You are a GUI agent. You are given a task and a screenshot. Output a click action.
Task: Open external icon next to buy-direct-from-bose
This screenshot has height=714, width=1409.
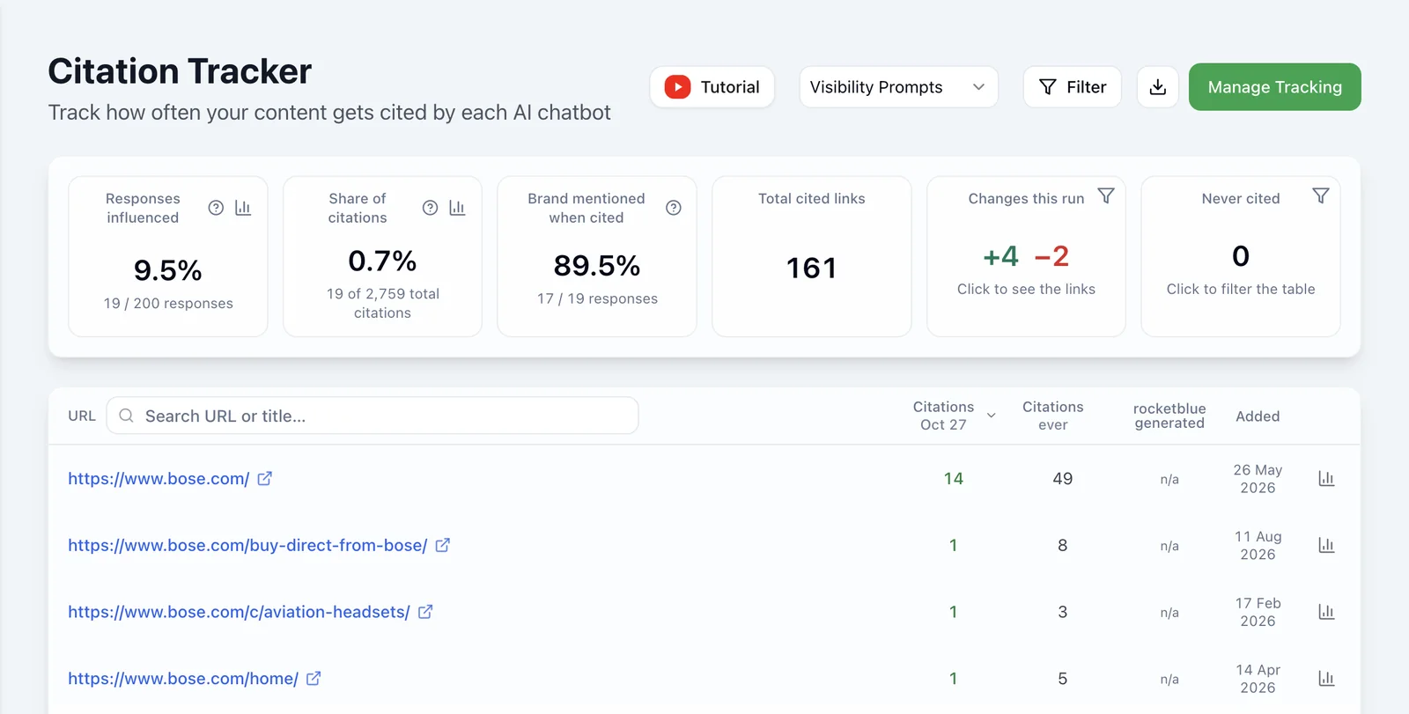pyautogui.click(x=443, y=545)
